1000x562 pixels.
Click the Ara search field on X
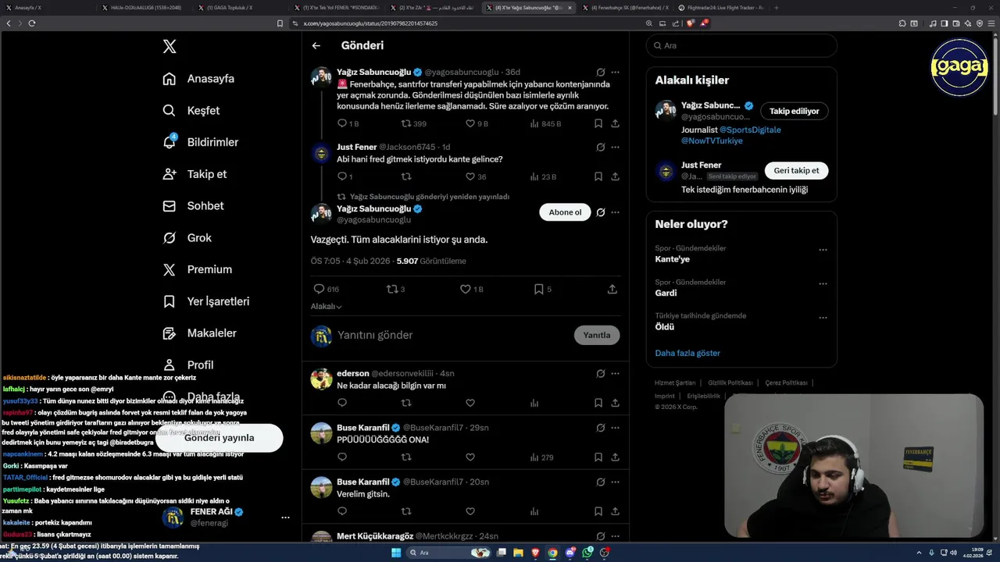tap(741, 46)
